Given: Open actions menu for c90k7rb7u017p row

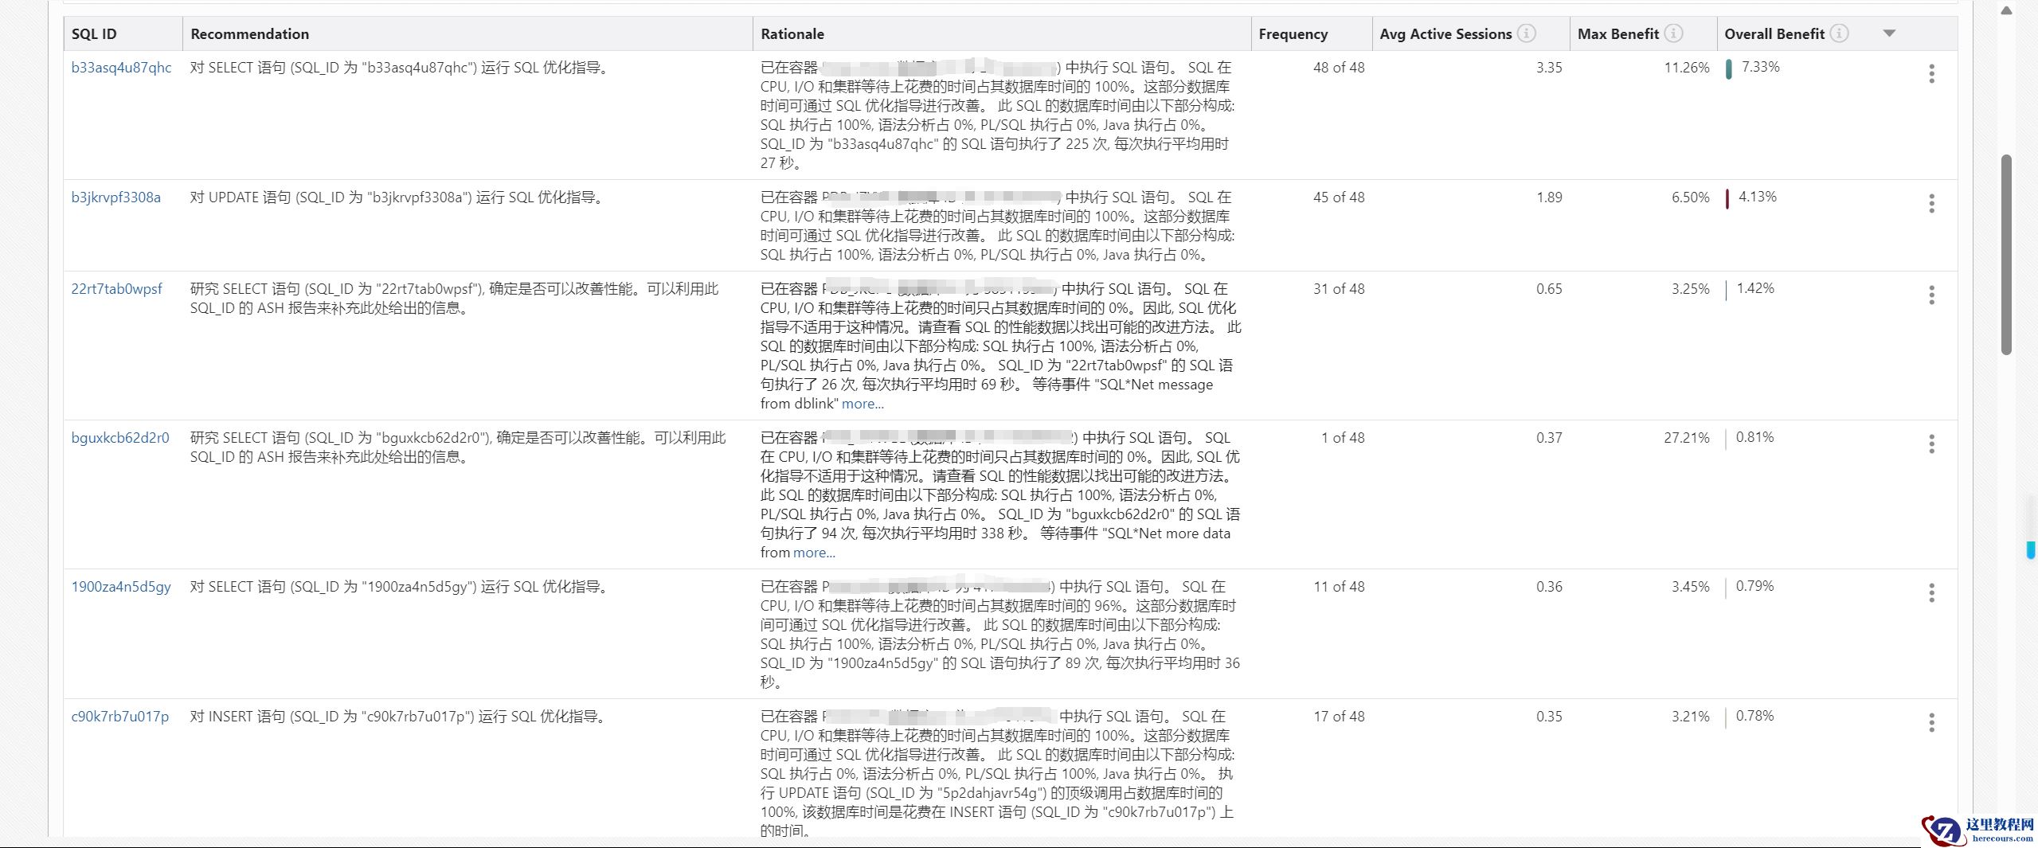Looking at the screenshot, I should click(x=1931, y=723).
